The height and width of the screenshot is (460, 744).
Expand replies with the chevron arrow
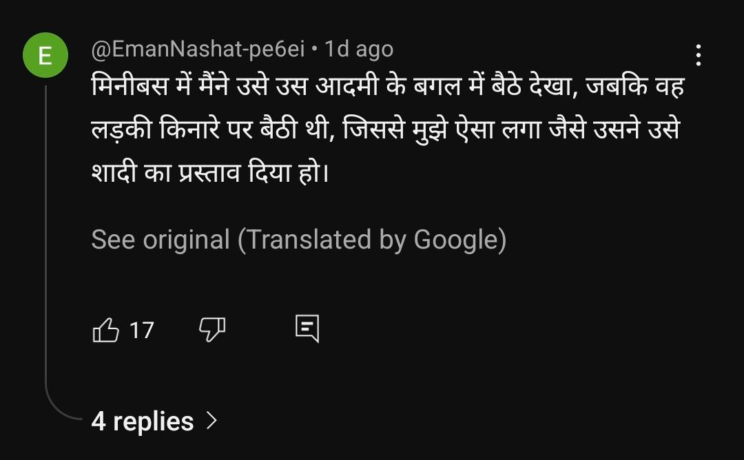211,420
